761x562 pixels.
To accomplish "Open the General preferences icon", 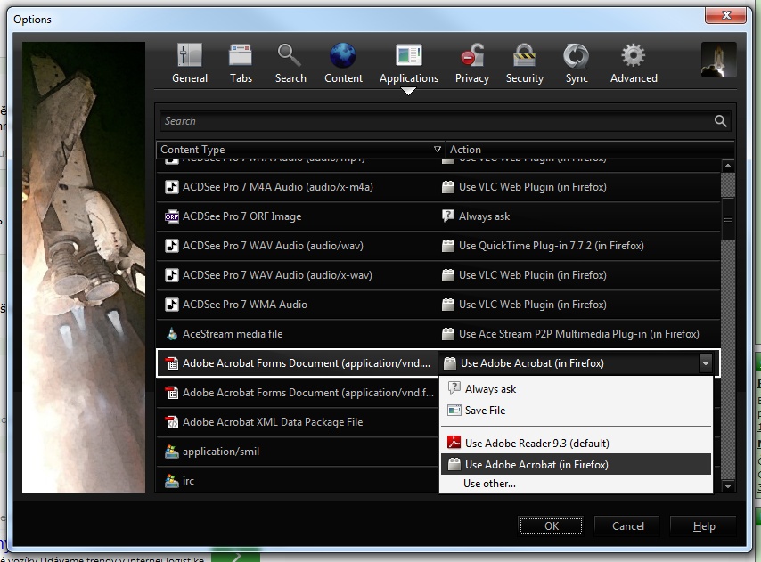I will point(190,63).
